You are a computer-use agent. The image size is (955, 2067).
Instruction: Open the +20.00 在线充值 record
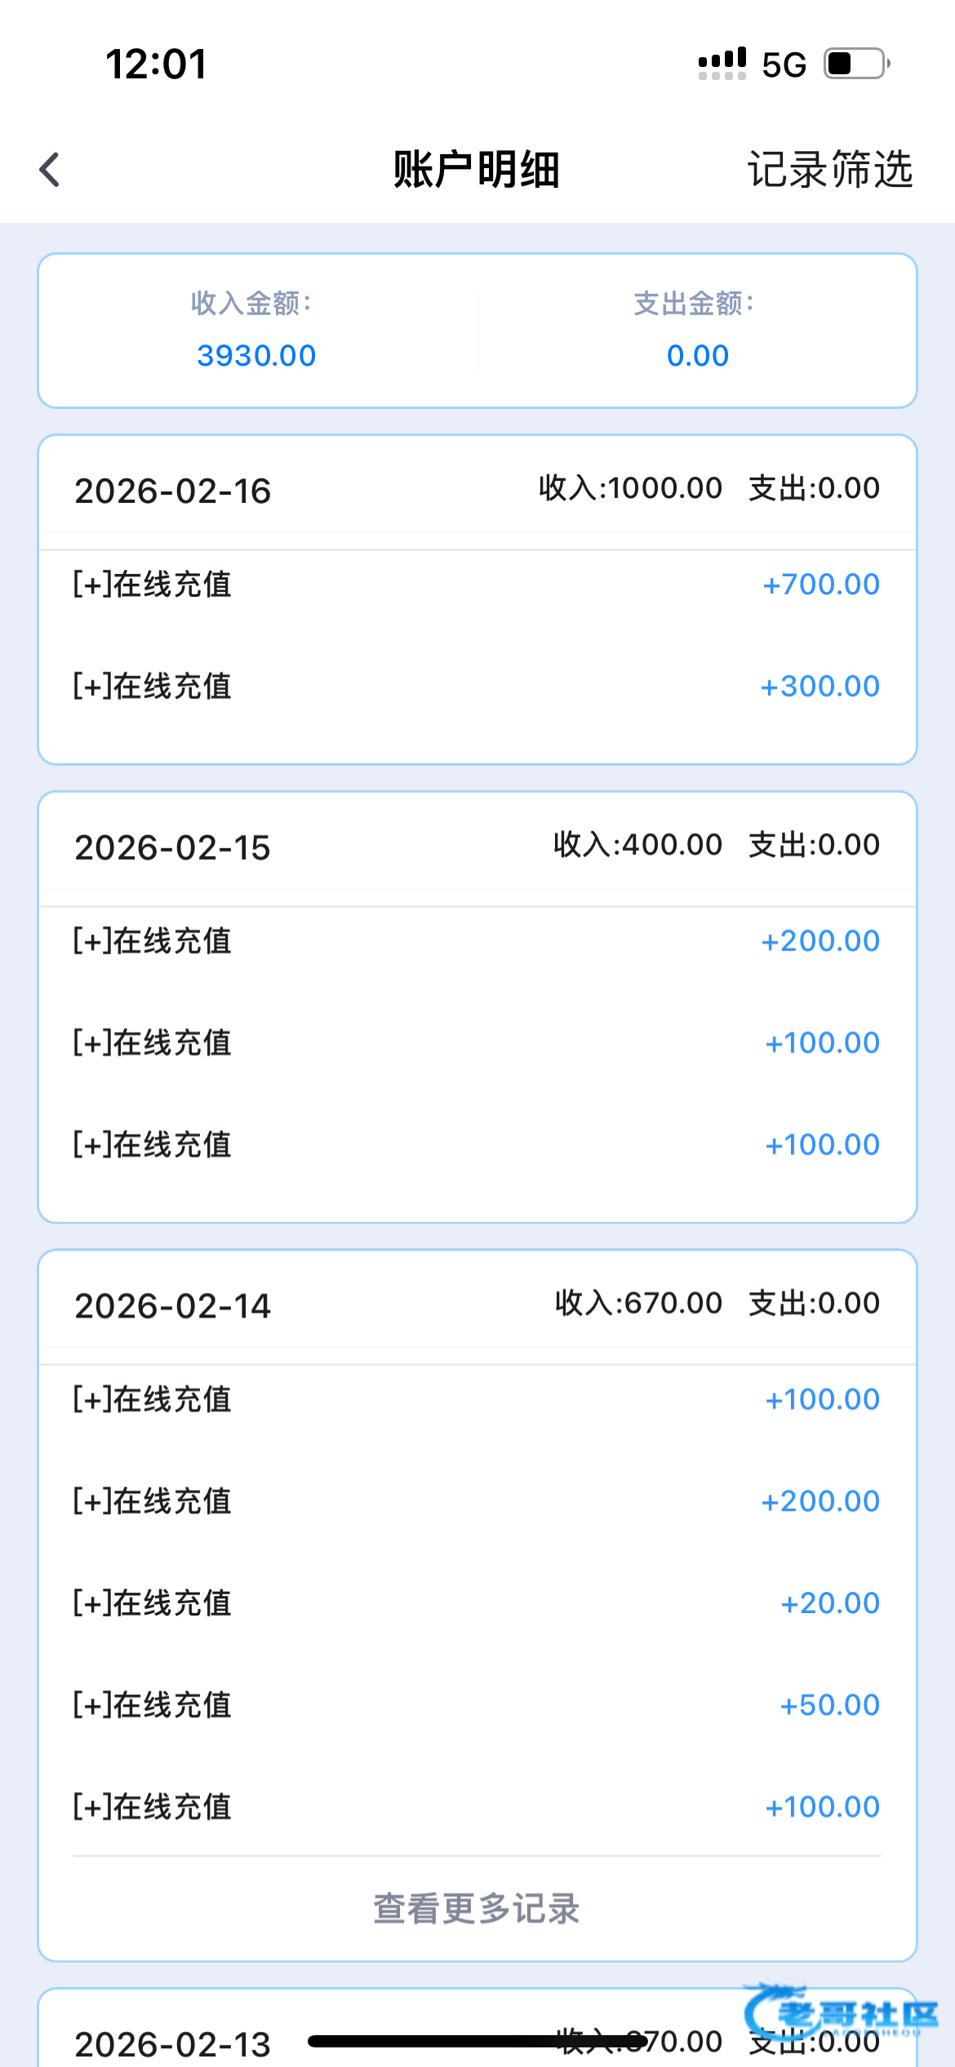(x=477, y=1603)
